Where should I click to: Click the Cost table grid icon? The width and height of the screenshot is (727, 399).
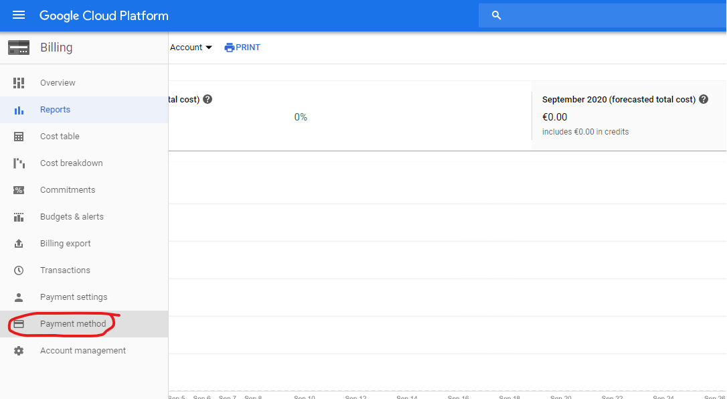point(19,137)
